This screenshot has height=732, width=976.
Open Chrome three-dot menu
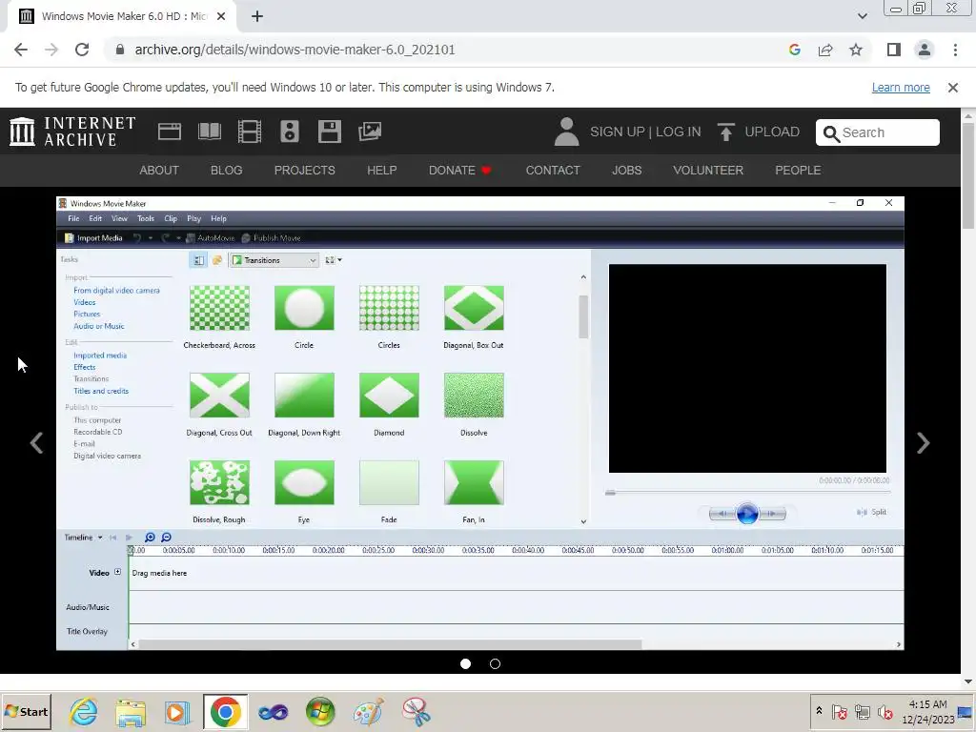tap(955, 50)
